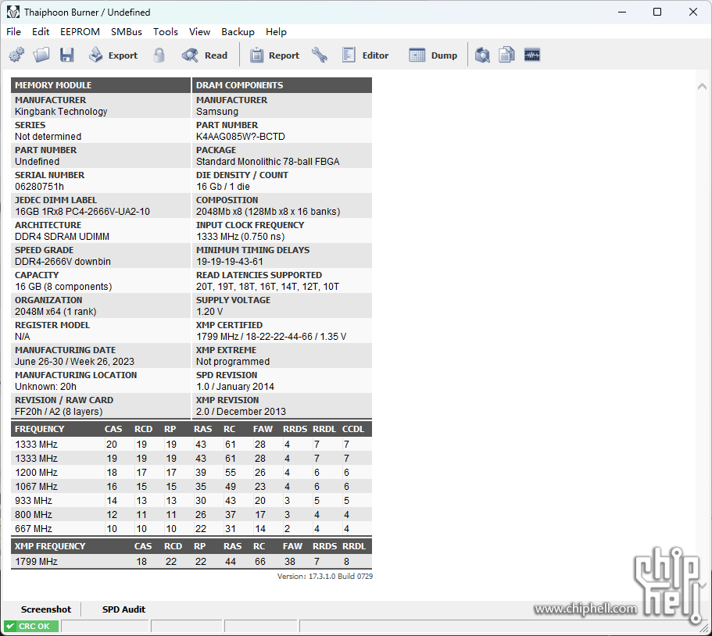Click the magnifier search toolbar icon
The image size is (712, 636).
pos(482,55)
